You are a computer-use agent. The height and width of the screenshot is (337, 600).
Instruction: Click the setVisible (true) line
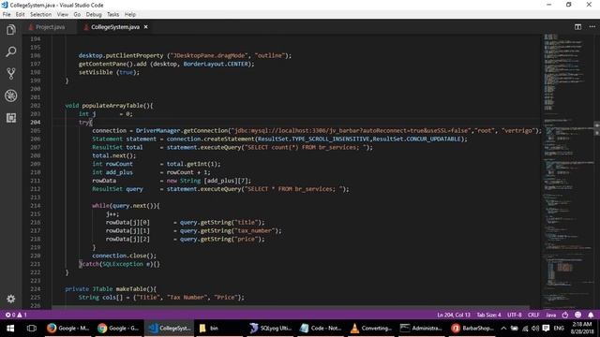click(109, 72)
